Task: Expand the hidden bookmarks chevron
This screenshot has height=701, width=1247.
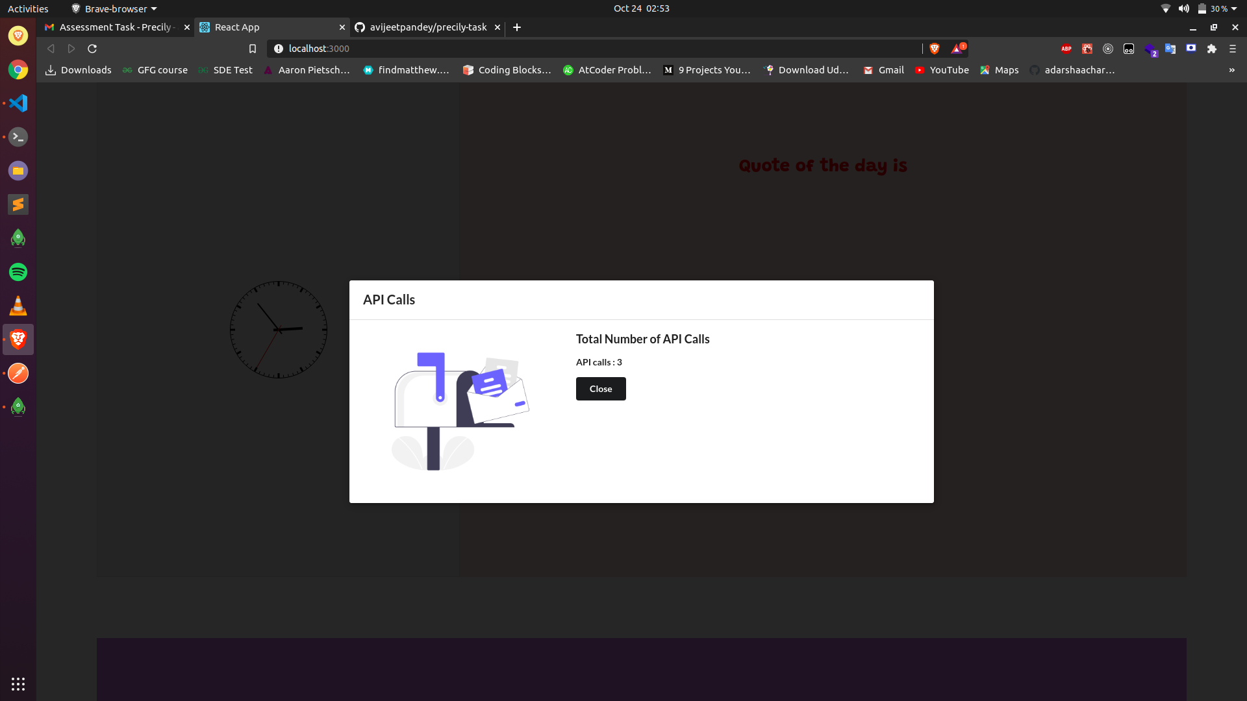Action: coord(1231,70)
